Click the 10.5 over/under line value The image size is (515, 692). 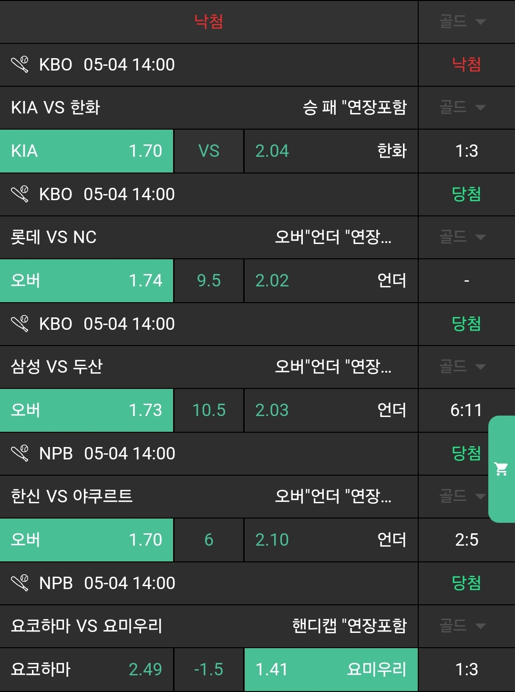pos(209,410)
